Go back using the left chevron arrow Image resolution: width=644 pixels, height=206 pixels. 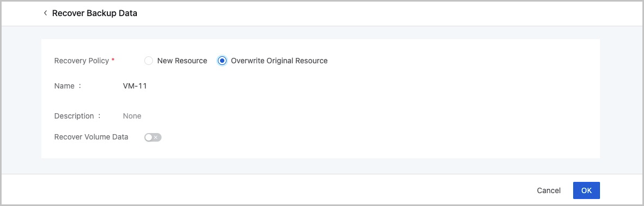[45, 13]
